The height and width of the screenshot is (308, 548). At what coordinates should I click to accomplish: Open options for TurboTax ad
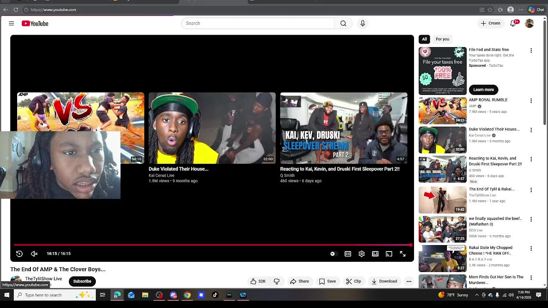click(x=531, y=50)
